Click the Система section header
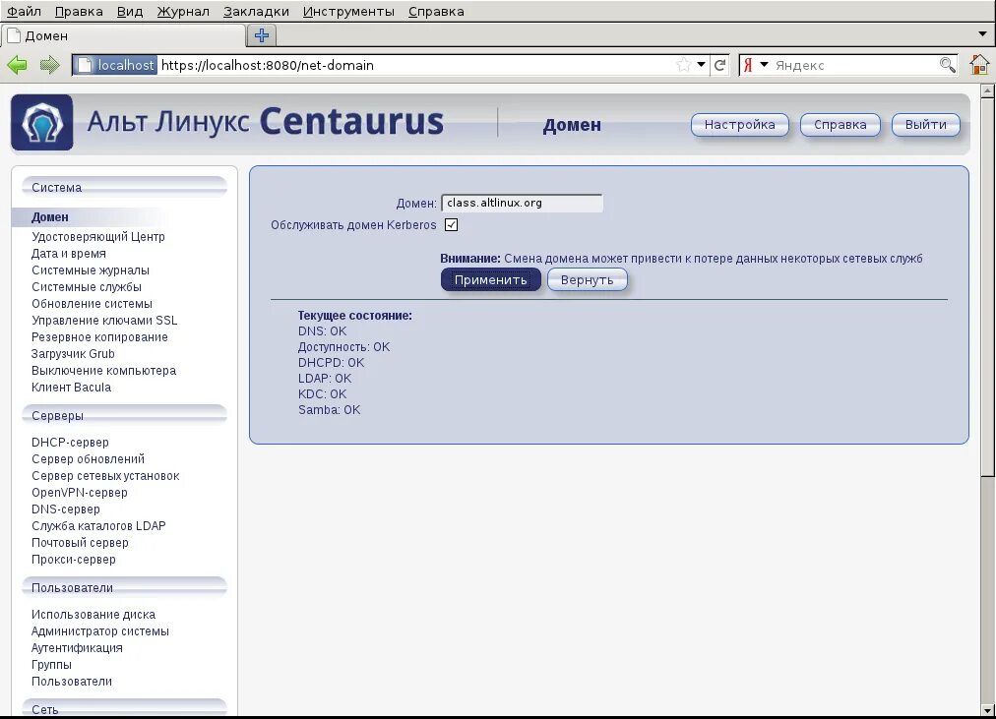Viewport: 996px width, 719px height. pyautogui.click(x=124, y=187)
